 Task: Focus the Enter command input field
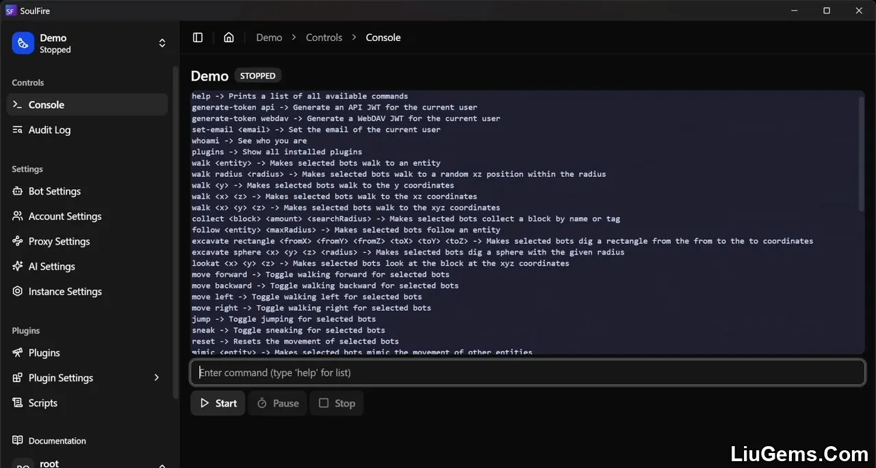(x=528, y=372)
